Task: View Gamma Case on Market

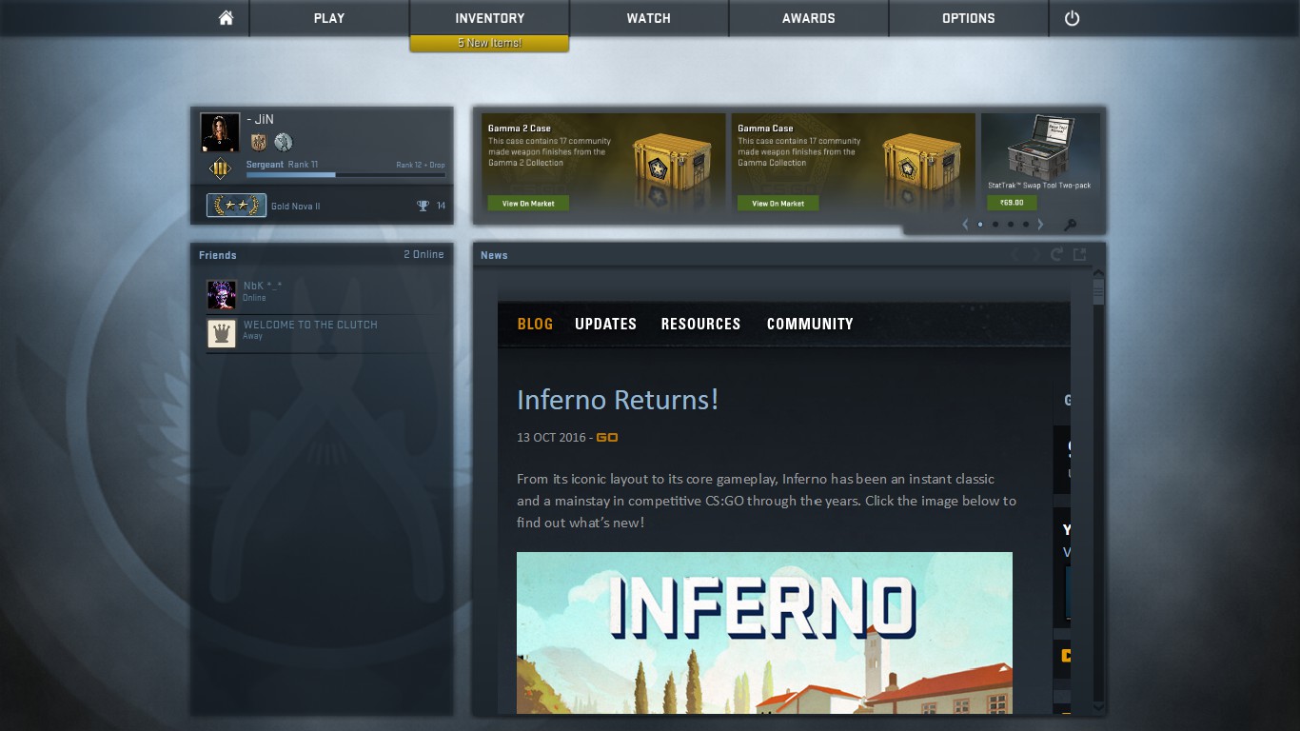Action: 778,203
